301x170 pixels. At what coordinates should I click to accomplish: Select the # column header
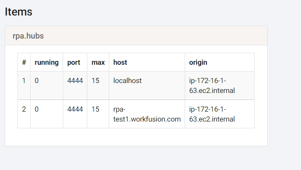point(24,62)
